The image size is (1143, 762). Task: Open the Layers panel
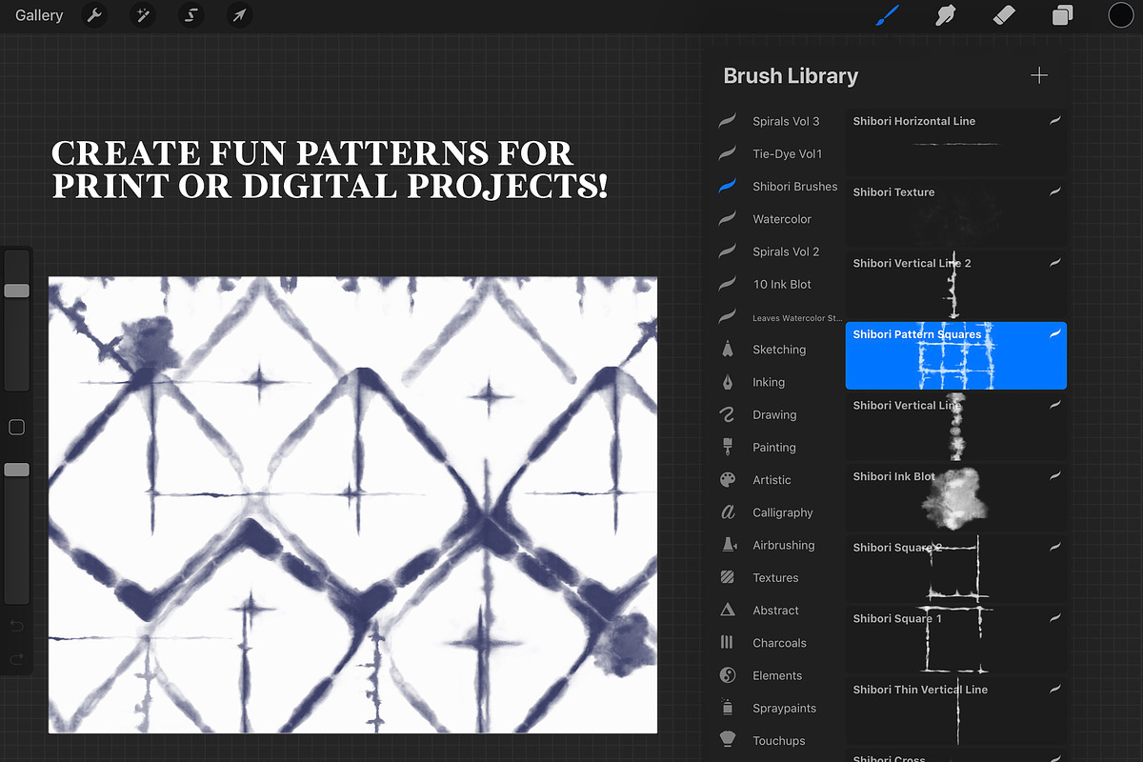pyautogui.click(x=1062, y=15)
